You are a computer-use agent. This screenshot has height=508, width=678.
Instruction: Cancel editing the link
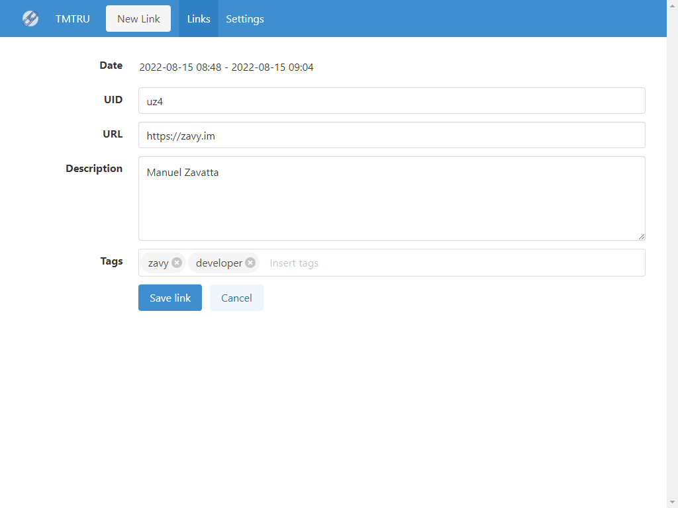[x=236, y=298]
